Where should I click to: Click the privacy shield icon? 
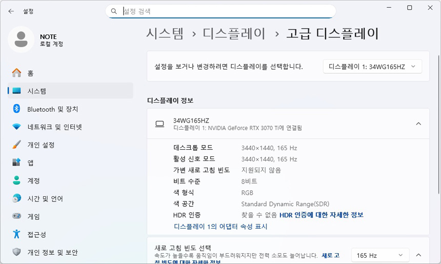click(17, 252)
